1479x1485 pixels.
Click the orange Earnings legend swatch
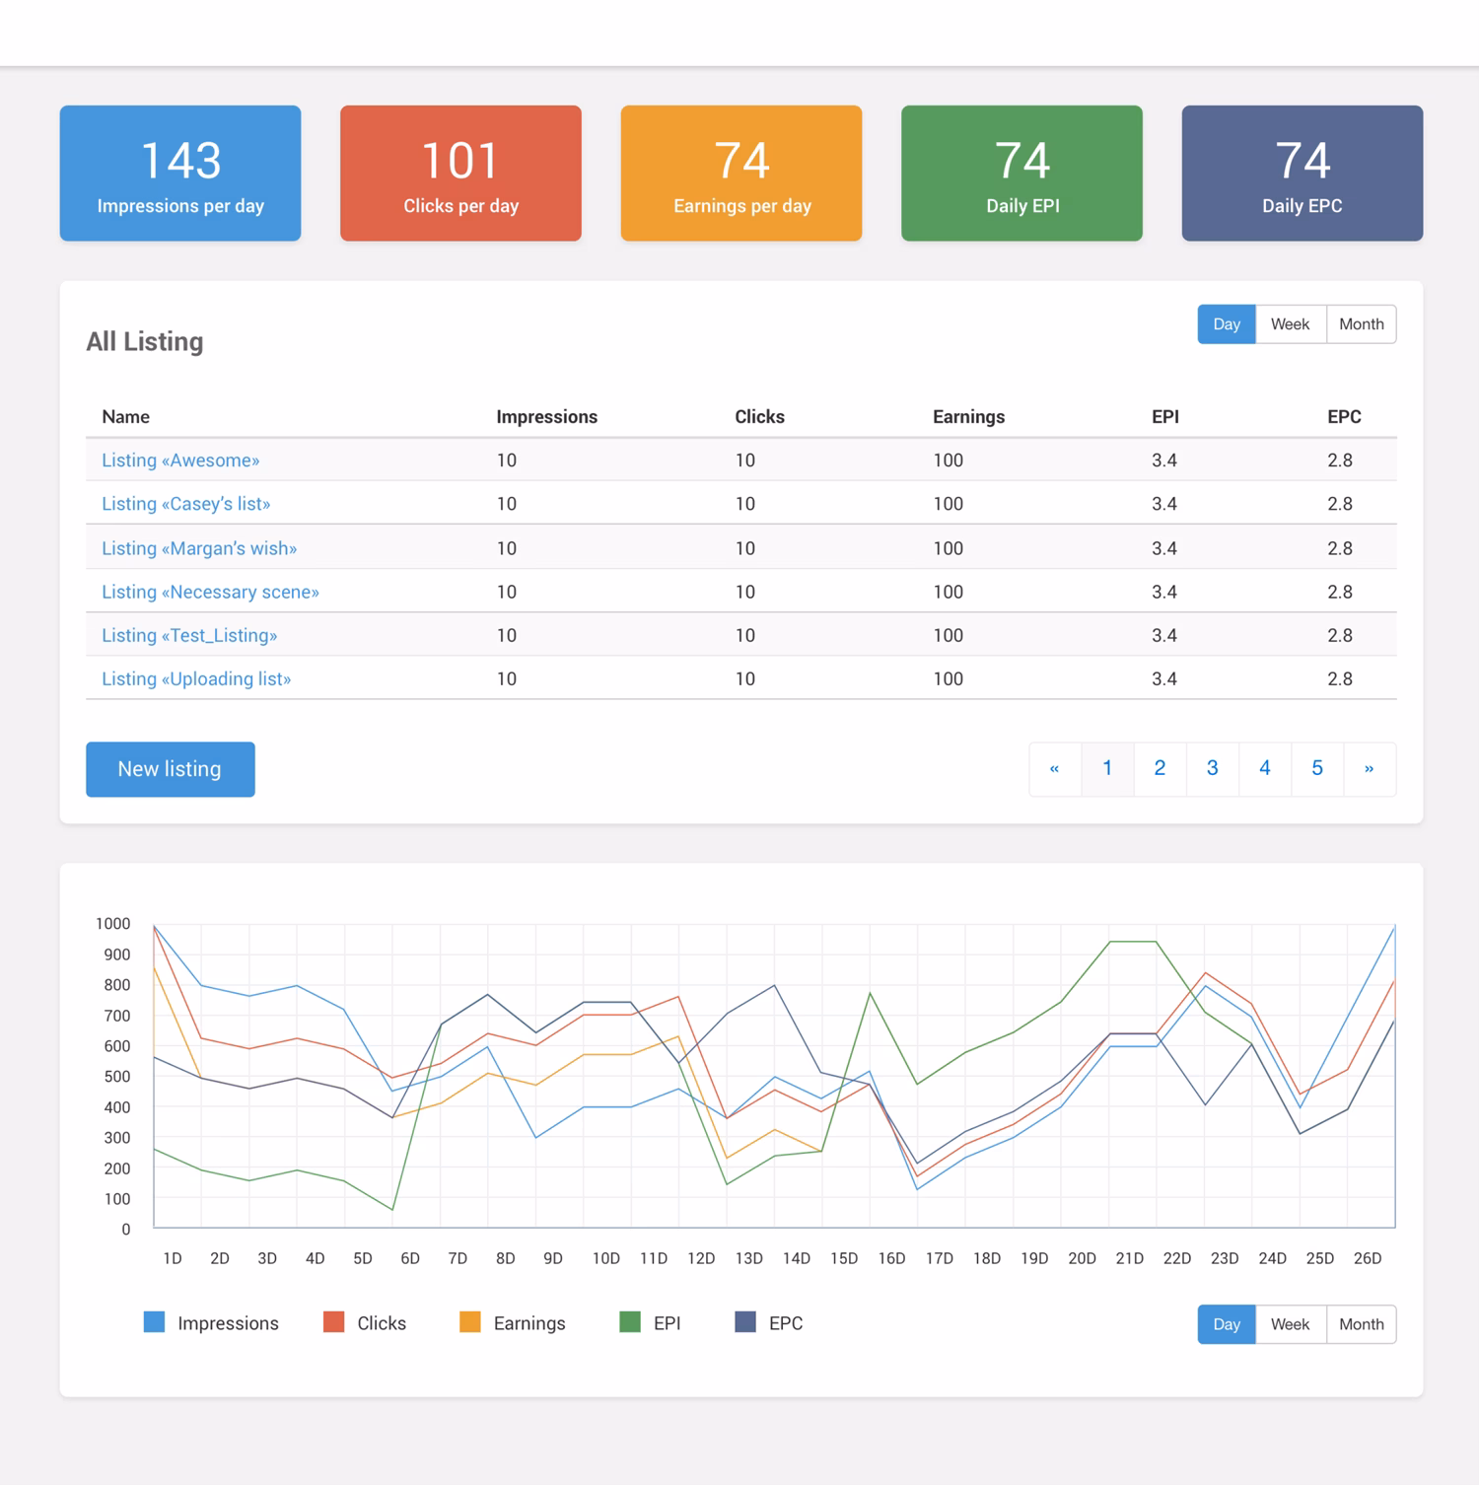click(468, 1322)
